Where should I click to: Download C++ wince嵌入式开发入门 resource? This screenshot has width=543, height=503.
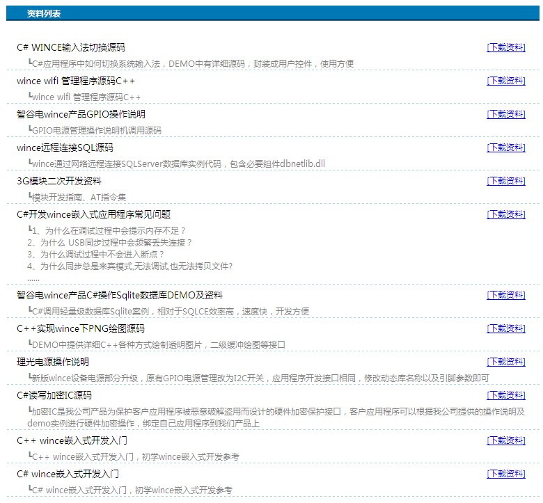click(x=506, y=440)
